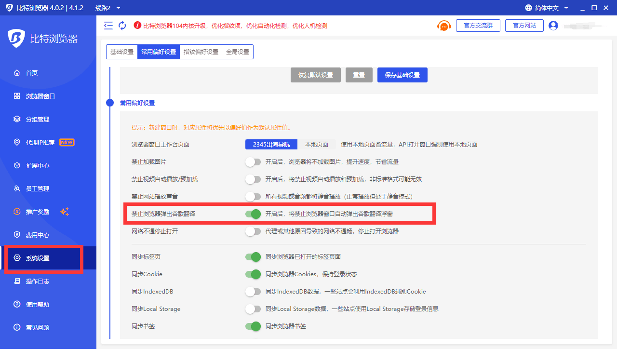This screenshot has height=349, width=617.
Task: Click the 常用偏好设置 section heading
Action: (137, 103)
